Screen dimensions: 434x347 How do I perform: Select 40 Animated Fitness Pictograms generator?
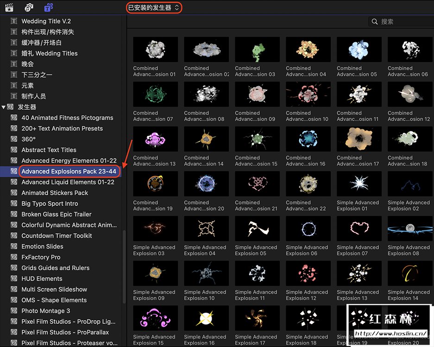pyautogui.click(x=61, y=118)
